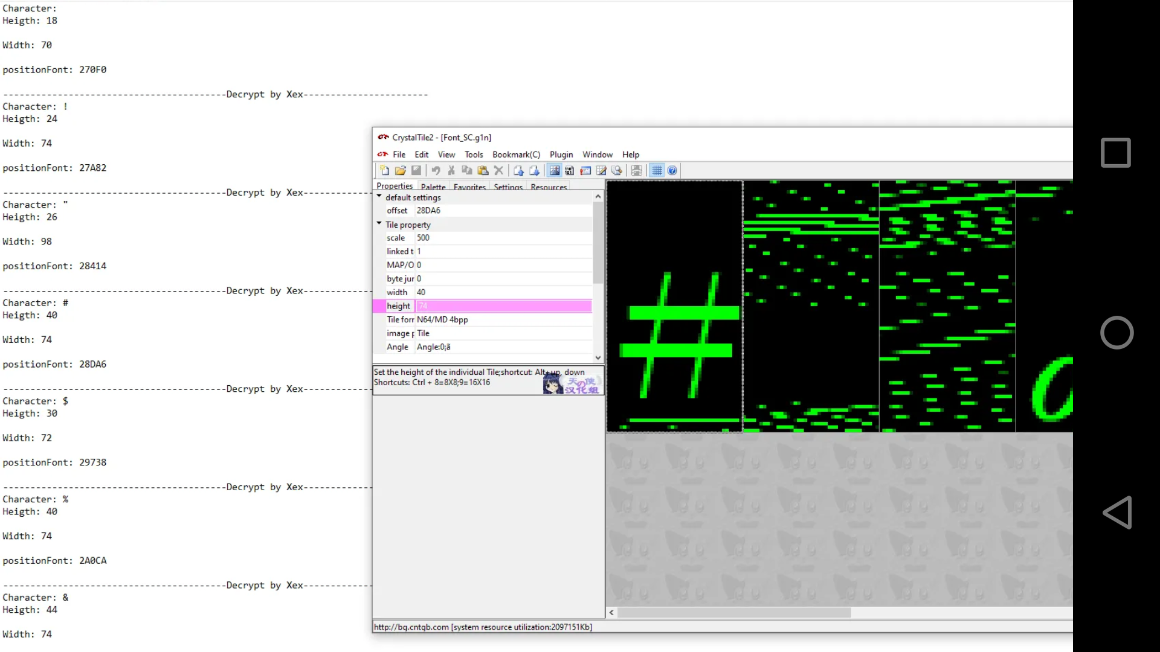Click the Settings tab in the properties panel
This screenshot has width=1160, height=652.
(507, 187)
